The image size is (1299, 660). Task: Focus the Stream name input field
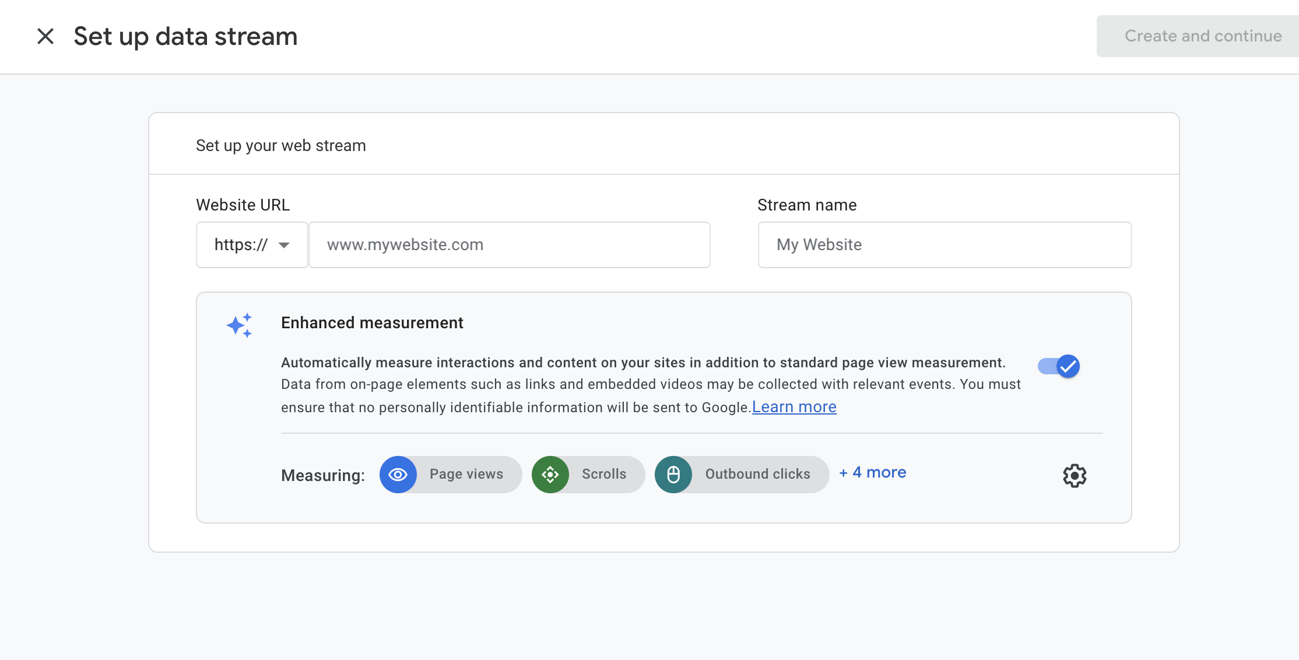pos(945,245)
